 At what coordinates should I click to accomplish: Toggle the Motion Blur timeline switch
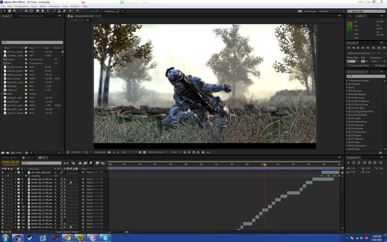91,163
